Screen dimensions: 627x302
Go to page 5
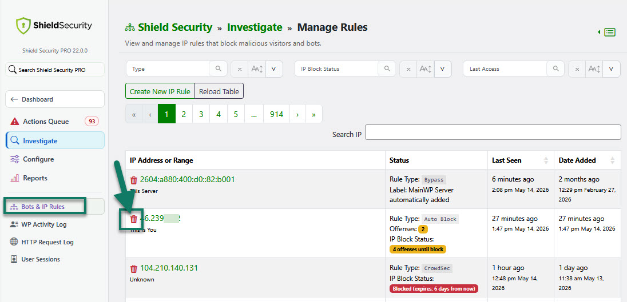click(x=236, y=114)
